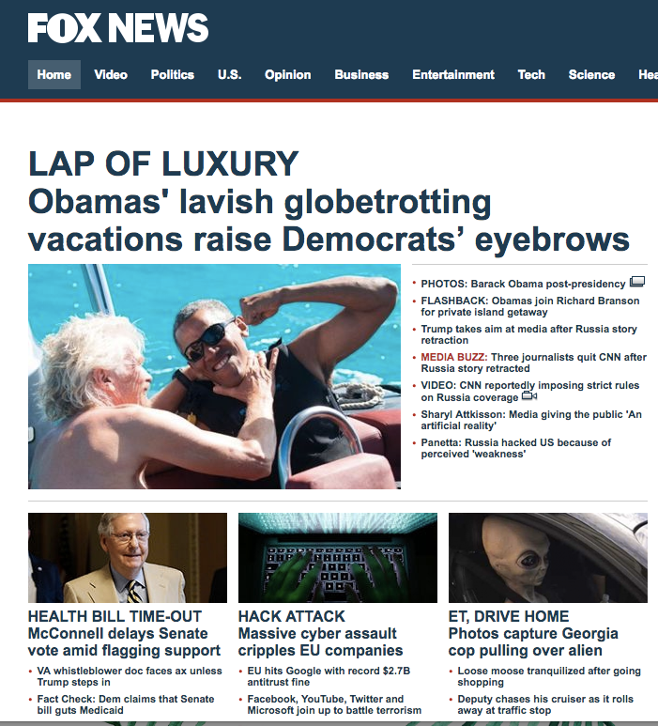Select the U.S. navigation item
This screenshot has width=658, height=726.
coord(230,74)
